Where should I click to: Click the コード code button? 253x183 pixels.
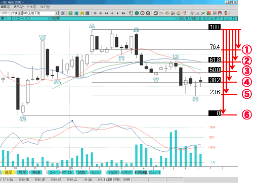click(54, 172)
